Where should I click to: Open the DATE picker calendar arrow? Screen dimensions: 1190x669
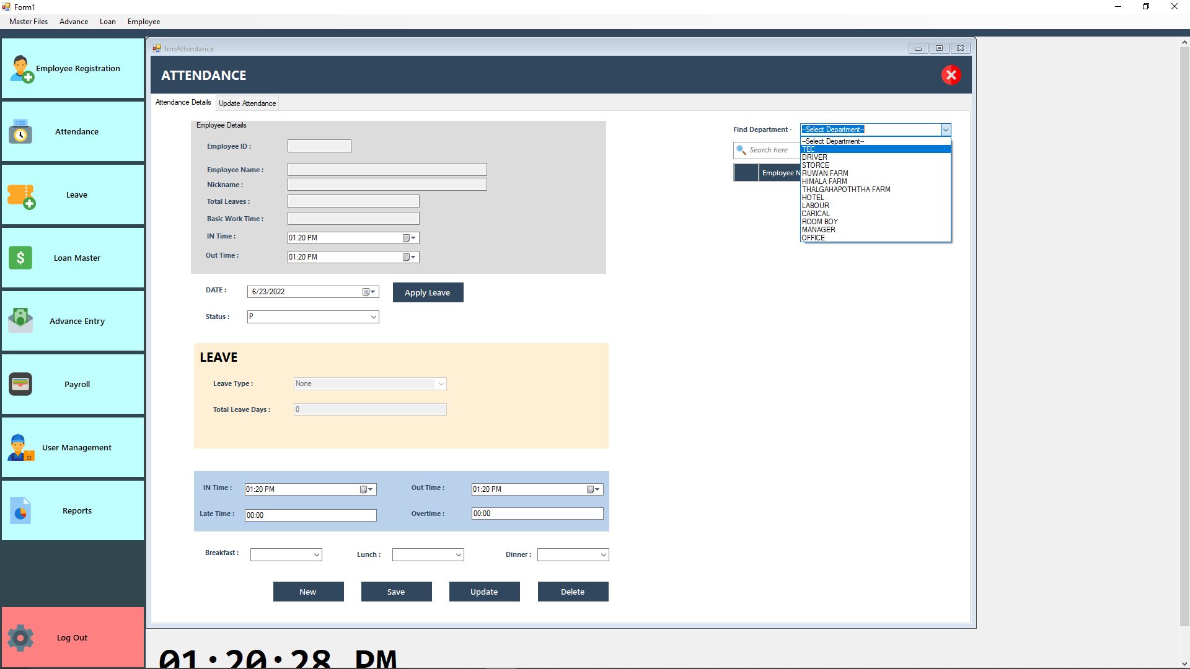372,292
